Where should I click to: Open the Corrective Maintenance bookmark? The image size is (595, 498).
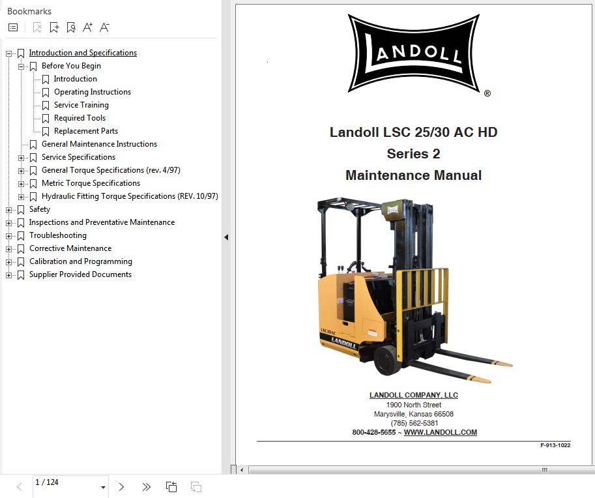pyautogui.click(x=70, y=248)
